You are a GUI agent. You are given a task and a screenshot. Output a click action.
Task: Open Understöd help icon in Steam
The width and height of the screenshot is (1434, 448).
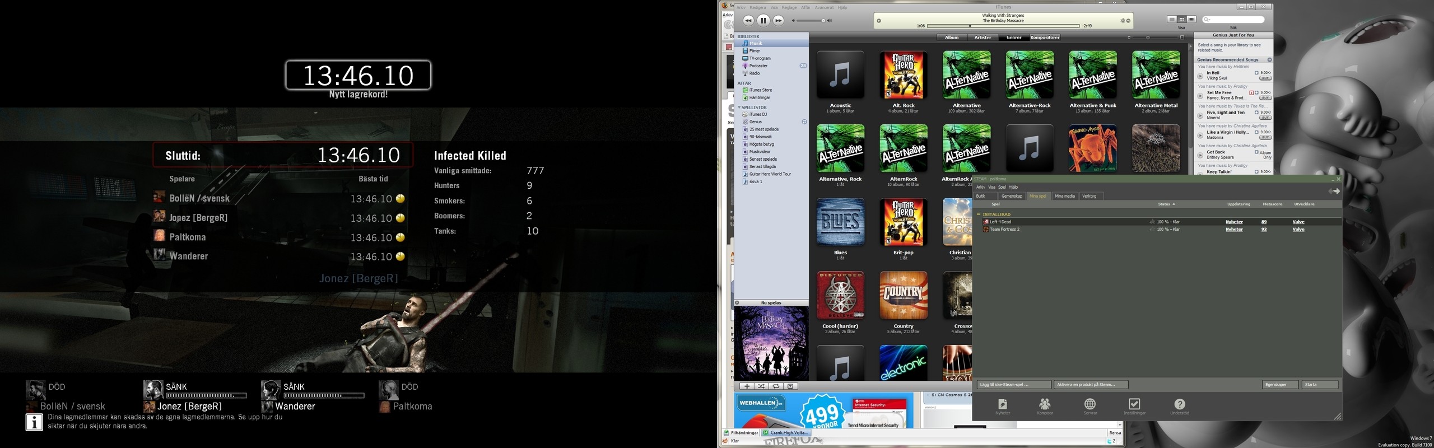pos(1180,407)
